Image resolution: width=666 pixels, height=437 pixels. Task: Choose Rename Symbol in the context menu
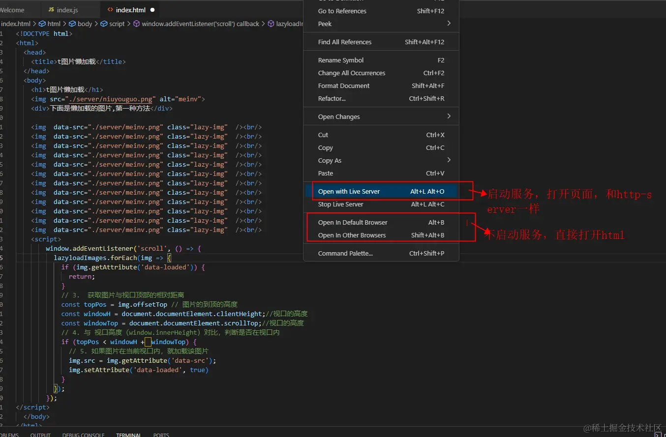(381, 60)
